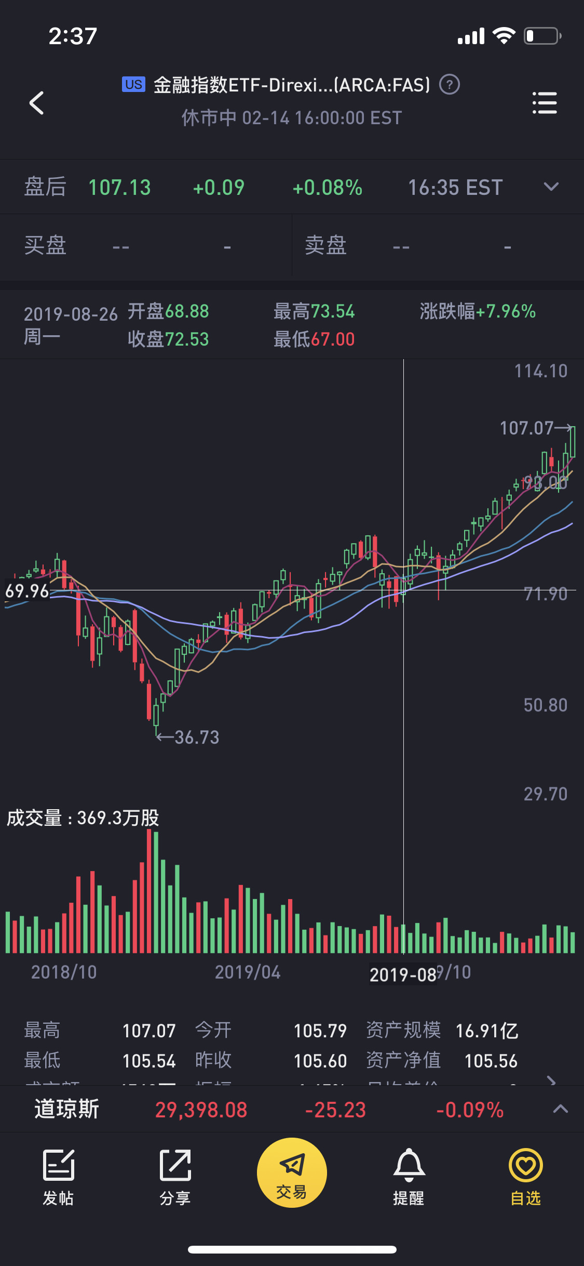Tap the 卖盘 ask panel
584x1266 pixels.
(x=438, y=246)
